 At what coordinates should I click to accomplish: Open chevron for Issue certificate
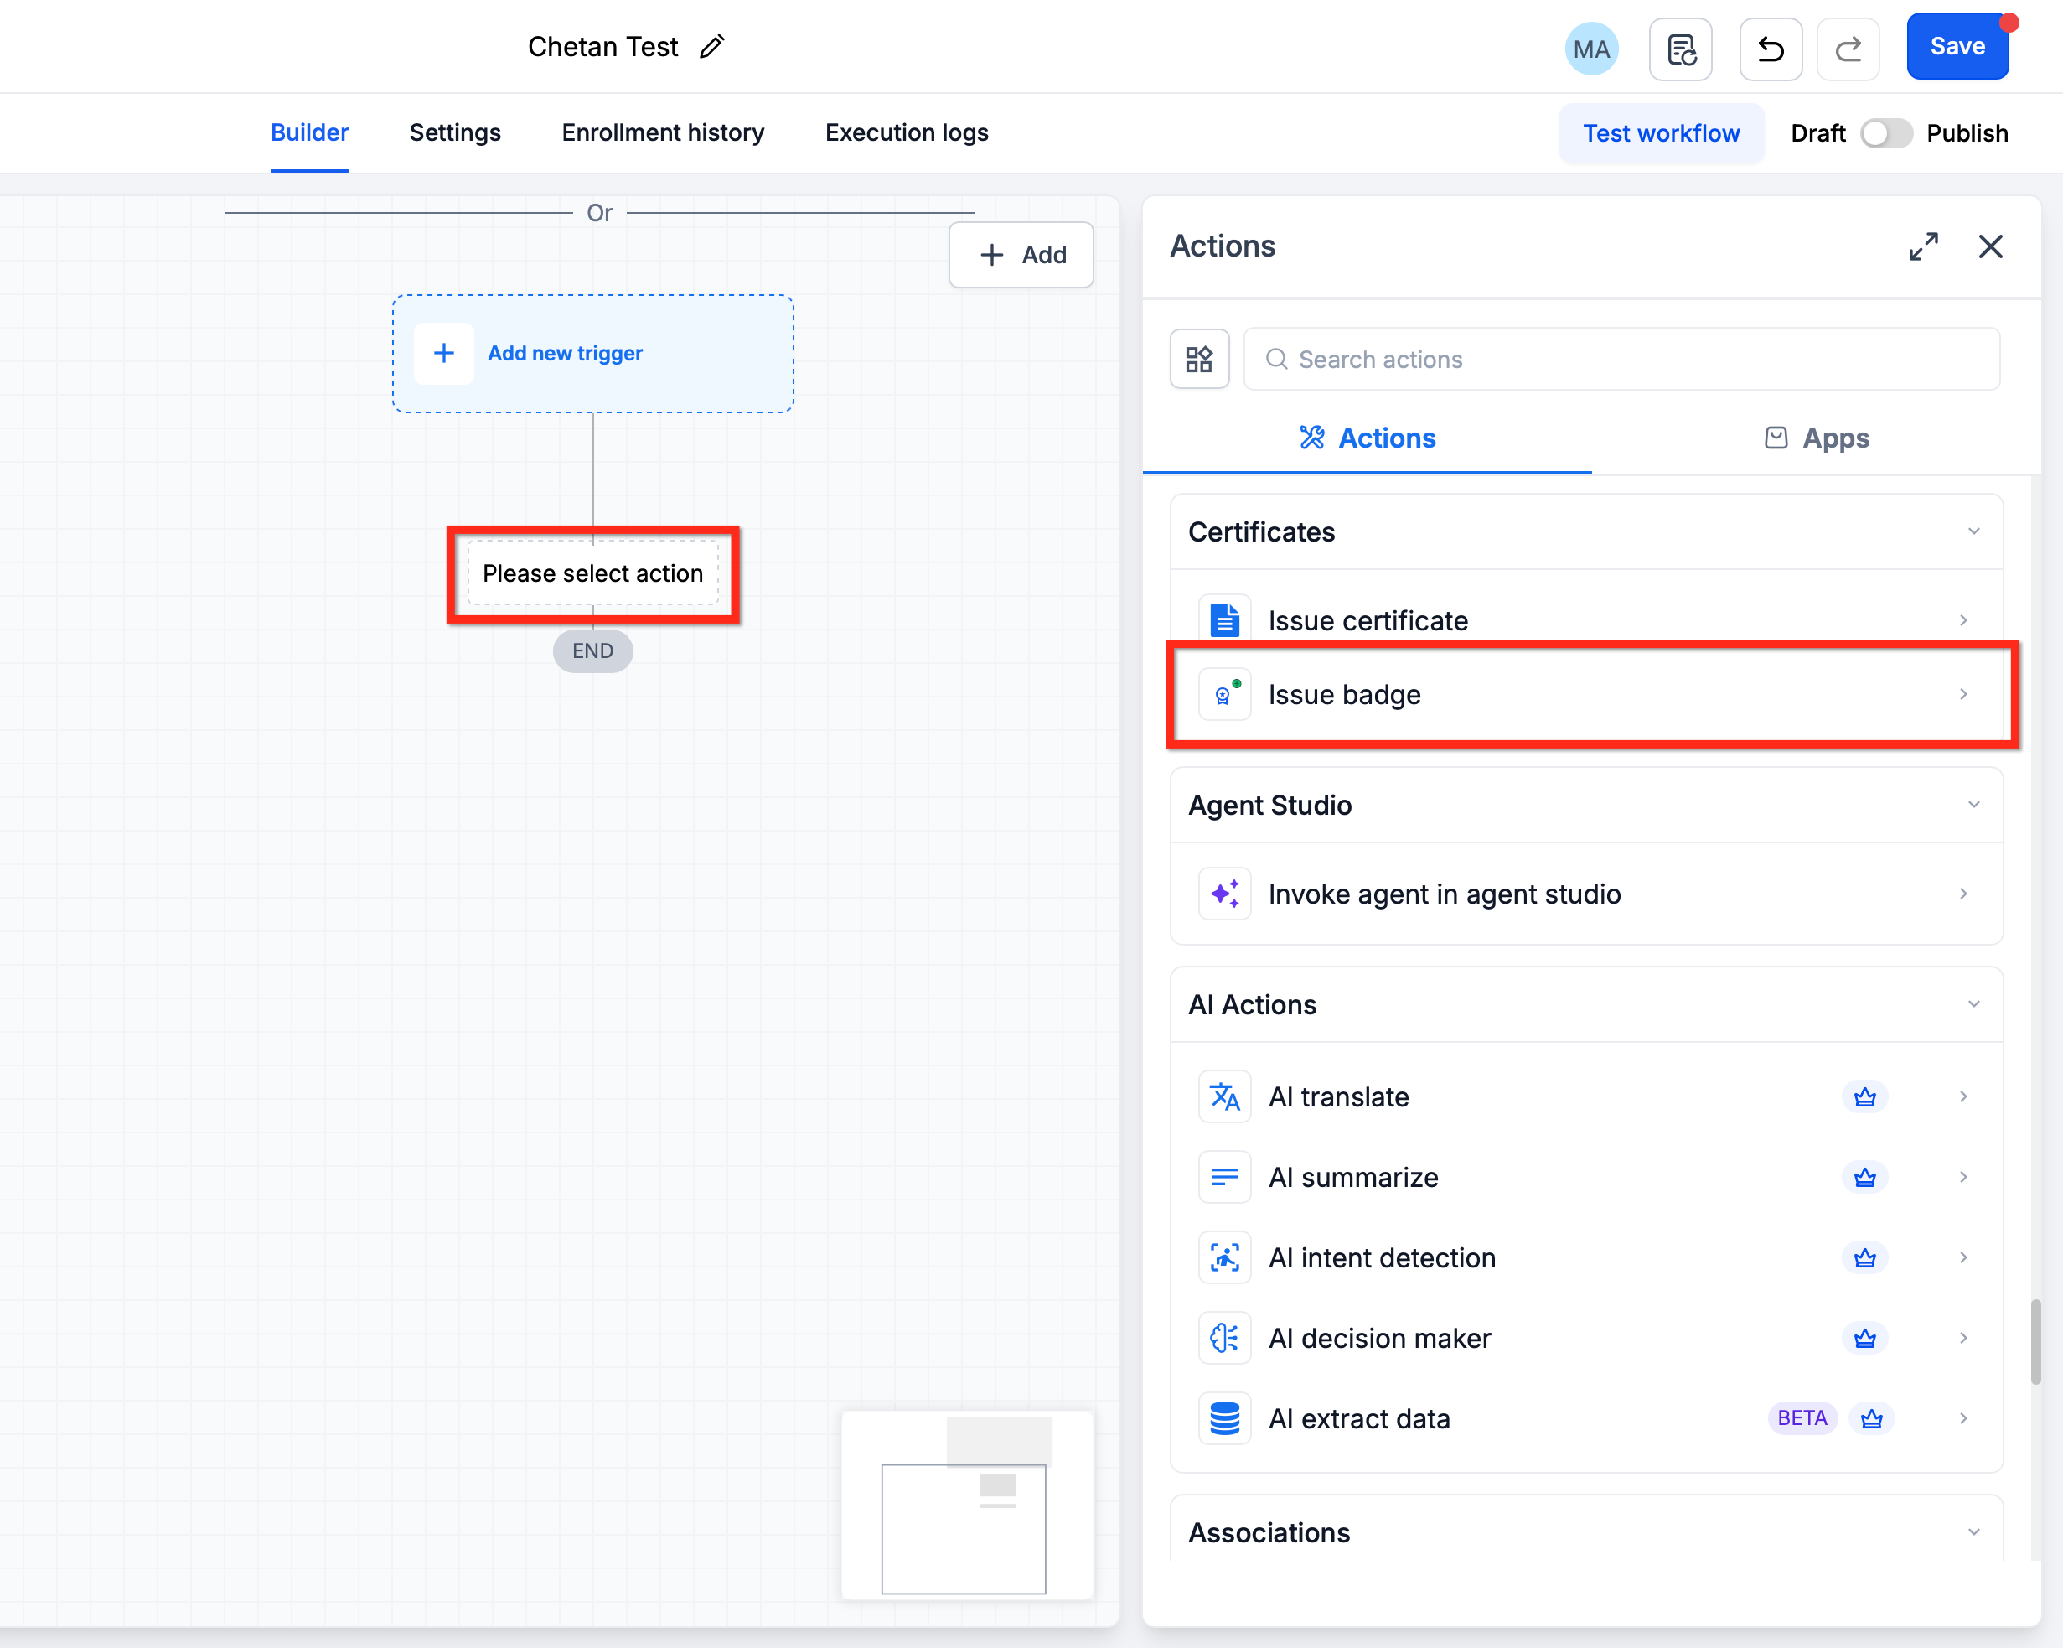click(x=1963, y=621)
